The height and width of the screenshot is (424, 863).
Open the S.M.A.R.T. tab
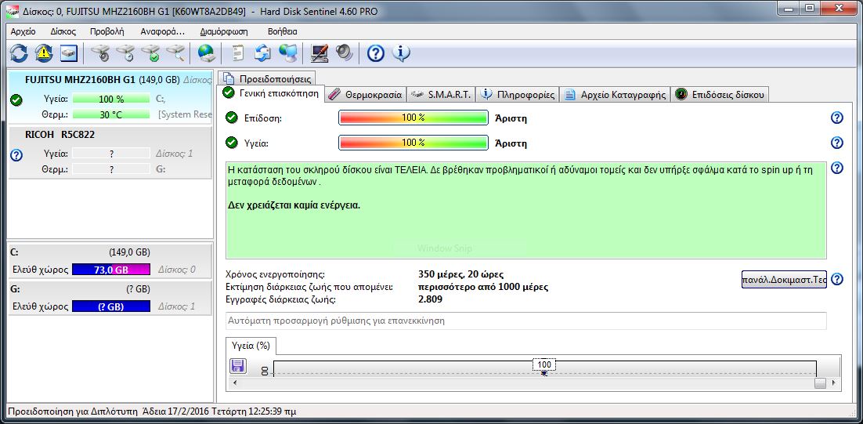click(x=441, y=95)
